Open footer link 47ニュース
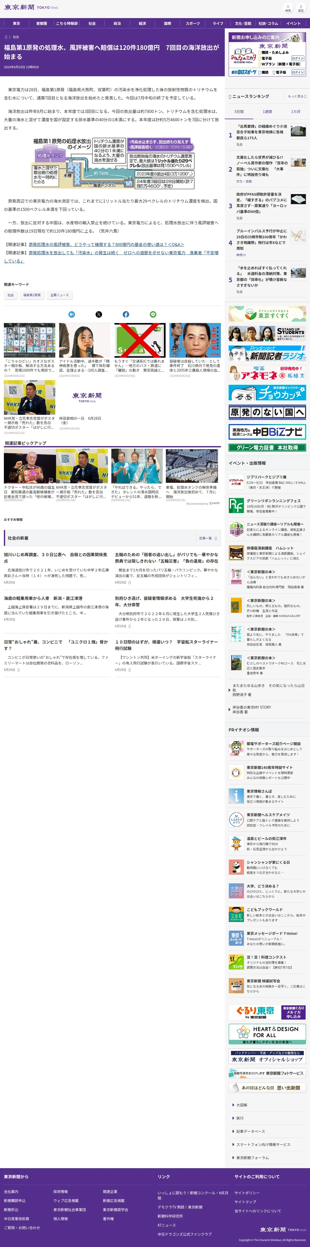The height and width of the screenshot is (1247, 310). click(166, 1225)
